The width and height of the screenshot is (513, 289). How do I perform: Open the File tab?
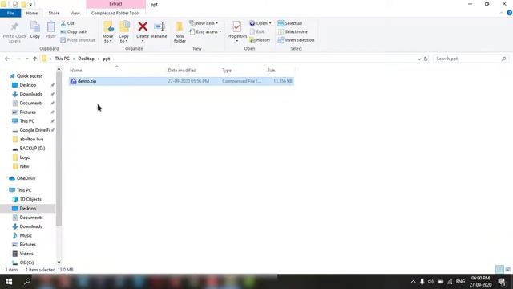click(x=10, y=13)
